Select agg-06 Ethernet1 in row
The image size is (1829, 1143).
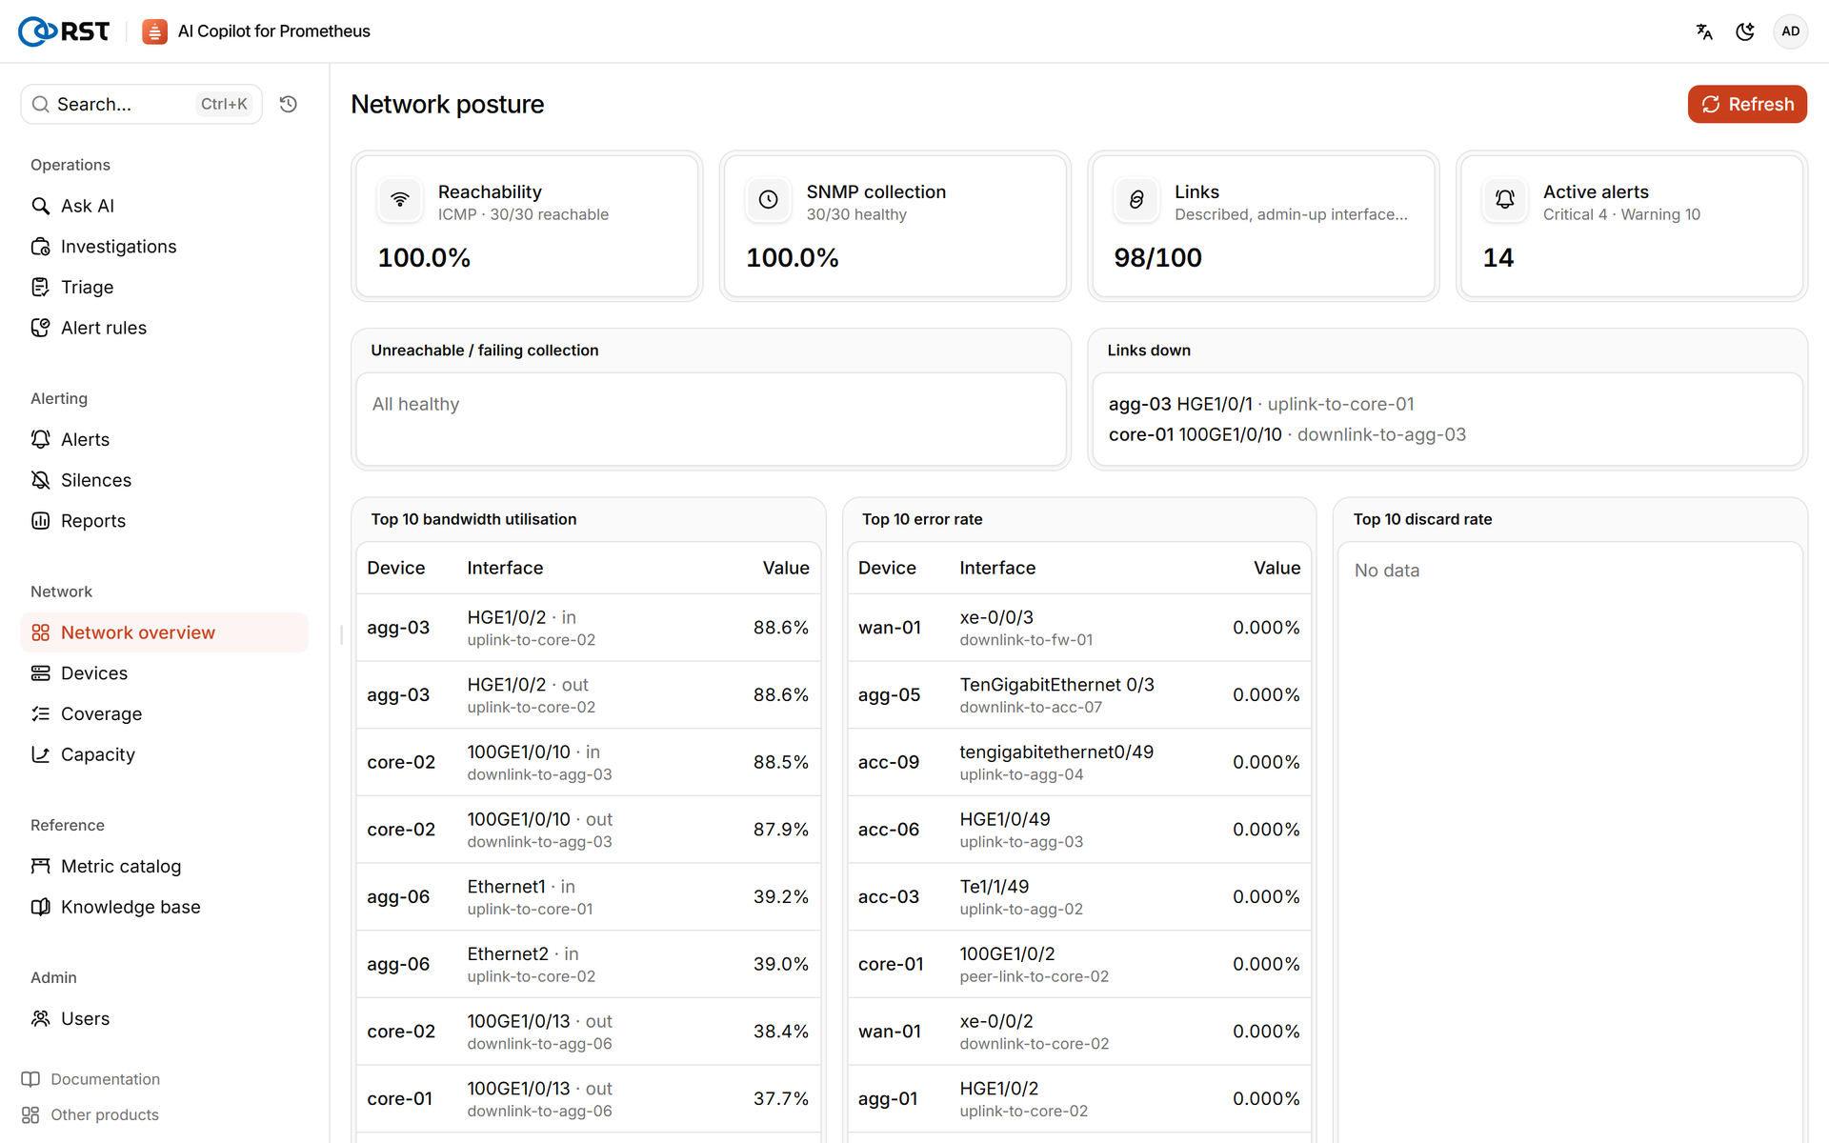tap(589, 896)
